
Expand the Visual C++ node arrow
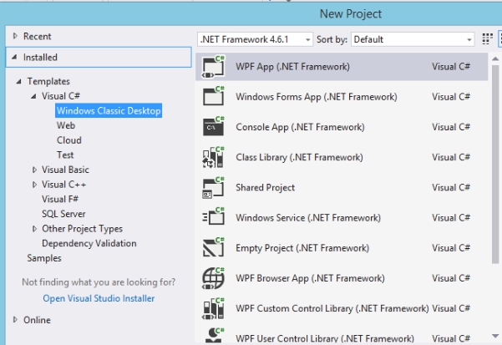(34, 185)
